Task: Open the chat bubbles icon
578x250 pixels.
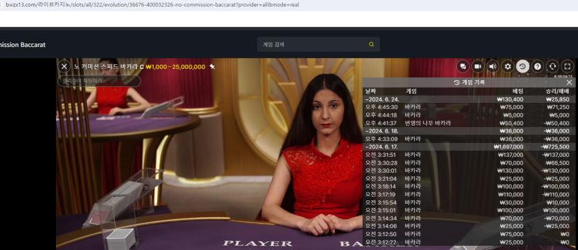Action: [463, 66]
